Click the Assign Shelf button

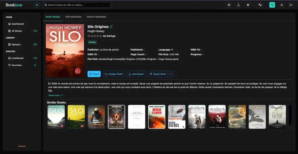tap(114, 74)
